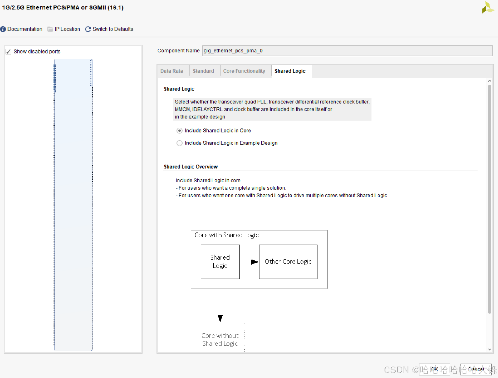This screenshot has height=378, width=498.
Task: Click the Switch to Defaults refresh icon
Action: pos(88,29)
